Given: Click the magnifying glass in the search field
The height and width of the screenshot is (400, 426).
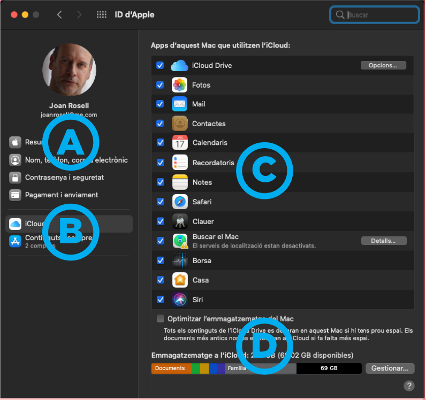Looking at the screenshot, I should [x=340, y=14].
